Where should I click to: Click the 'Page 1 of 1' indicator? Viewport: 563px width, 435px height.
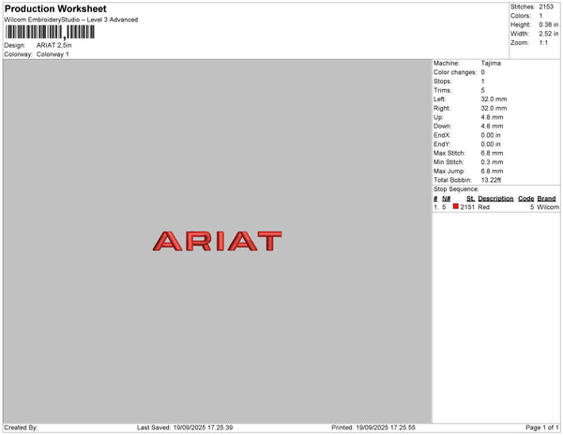[542, 427]
